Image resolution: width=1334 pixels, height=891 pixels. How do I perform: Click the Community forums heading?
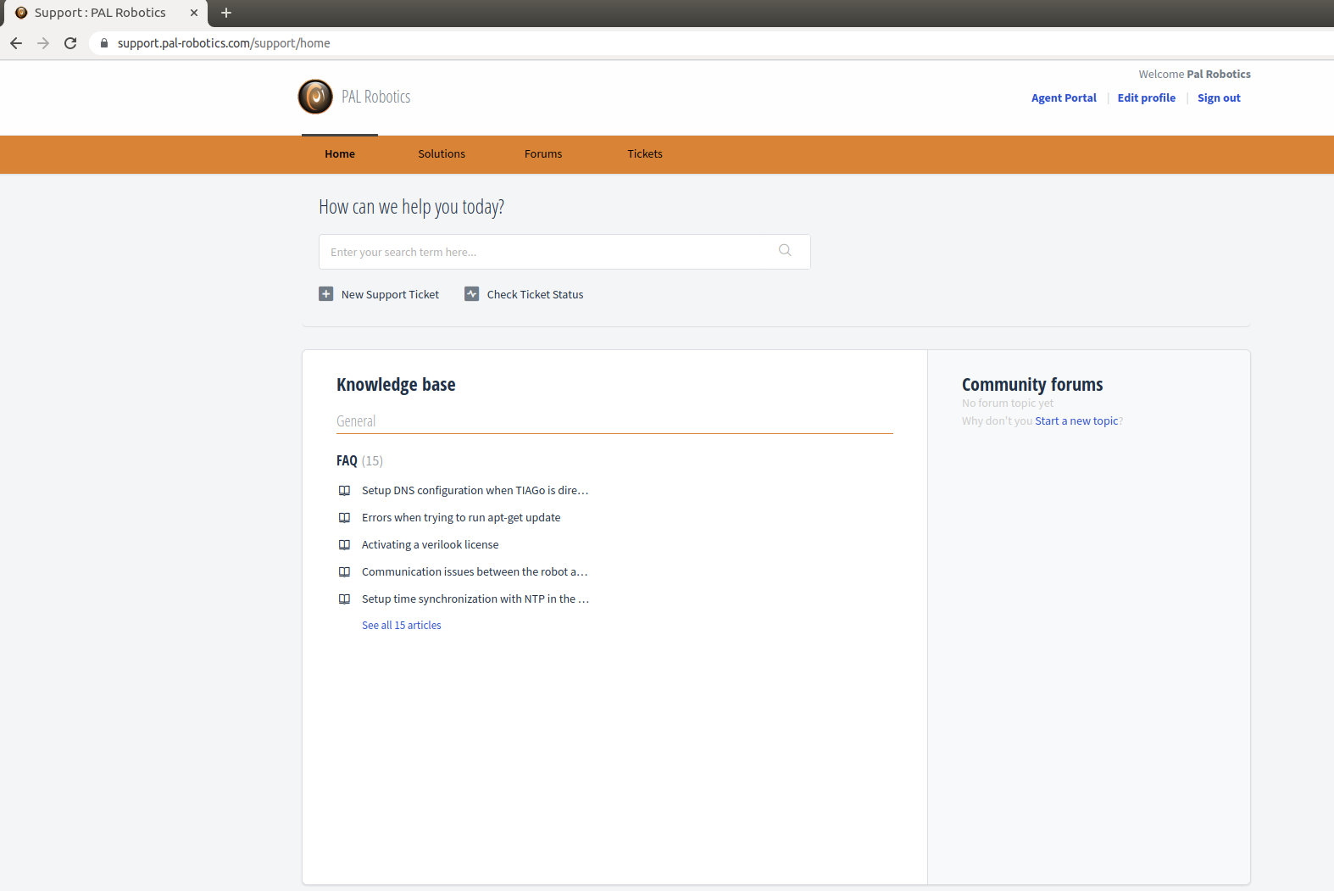tap(1032, 385)
